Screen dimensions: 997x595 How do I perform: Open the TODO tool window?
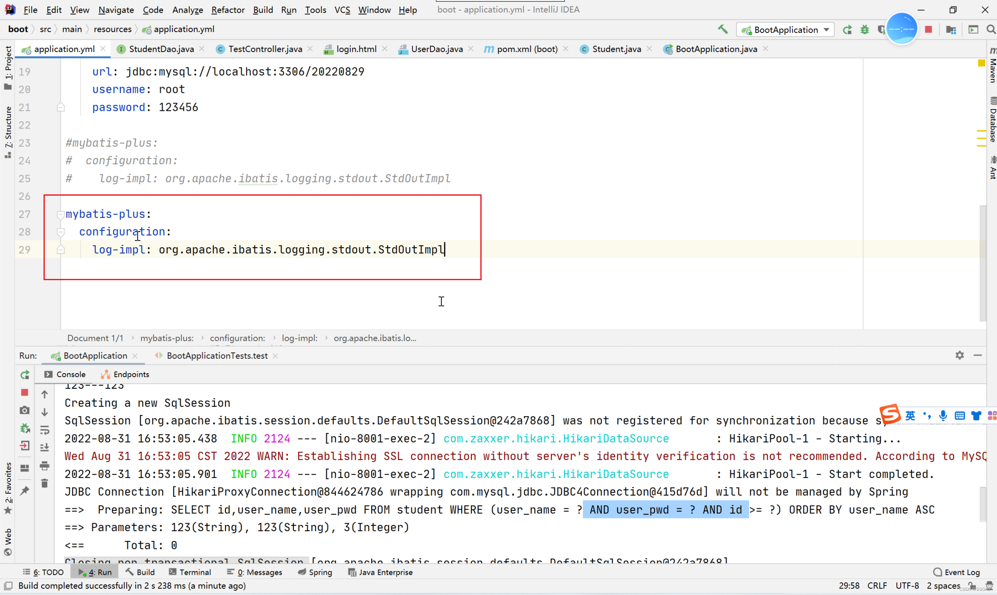43,572
